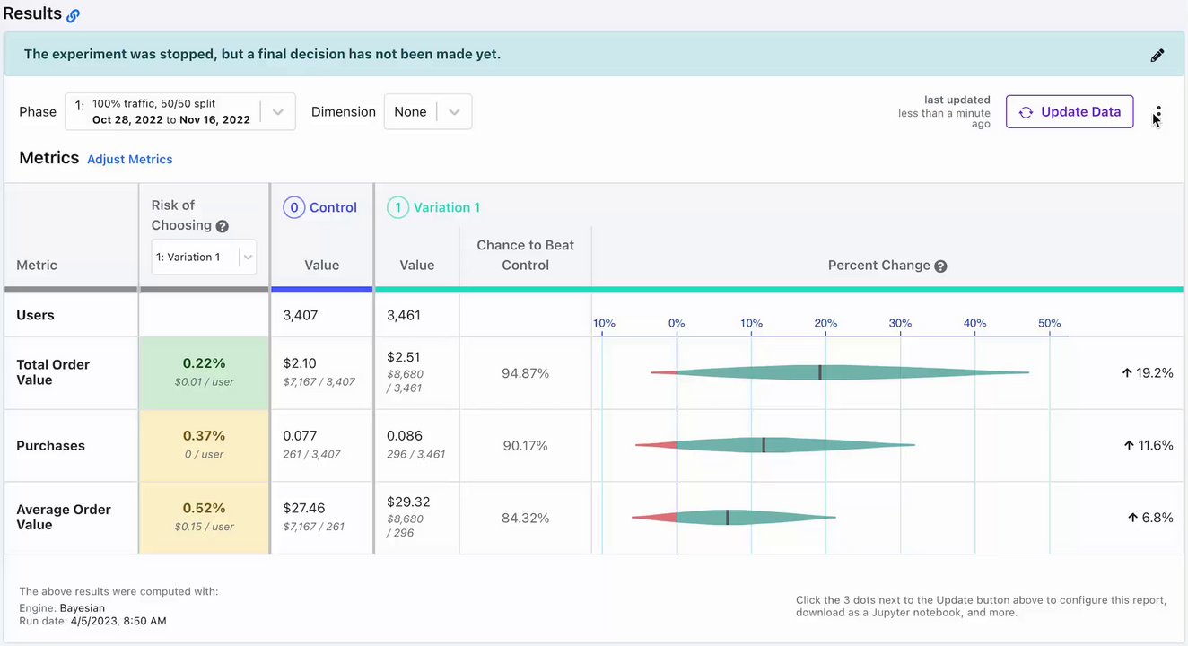Click the refresh icon in Update Data

point(1026,112)
